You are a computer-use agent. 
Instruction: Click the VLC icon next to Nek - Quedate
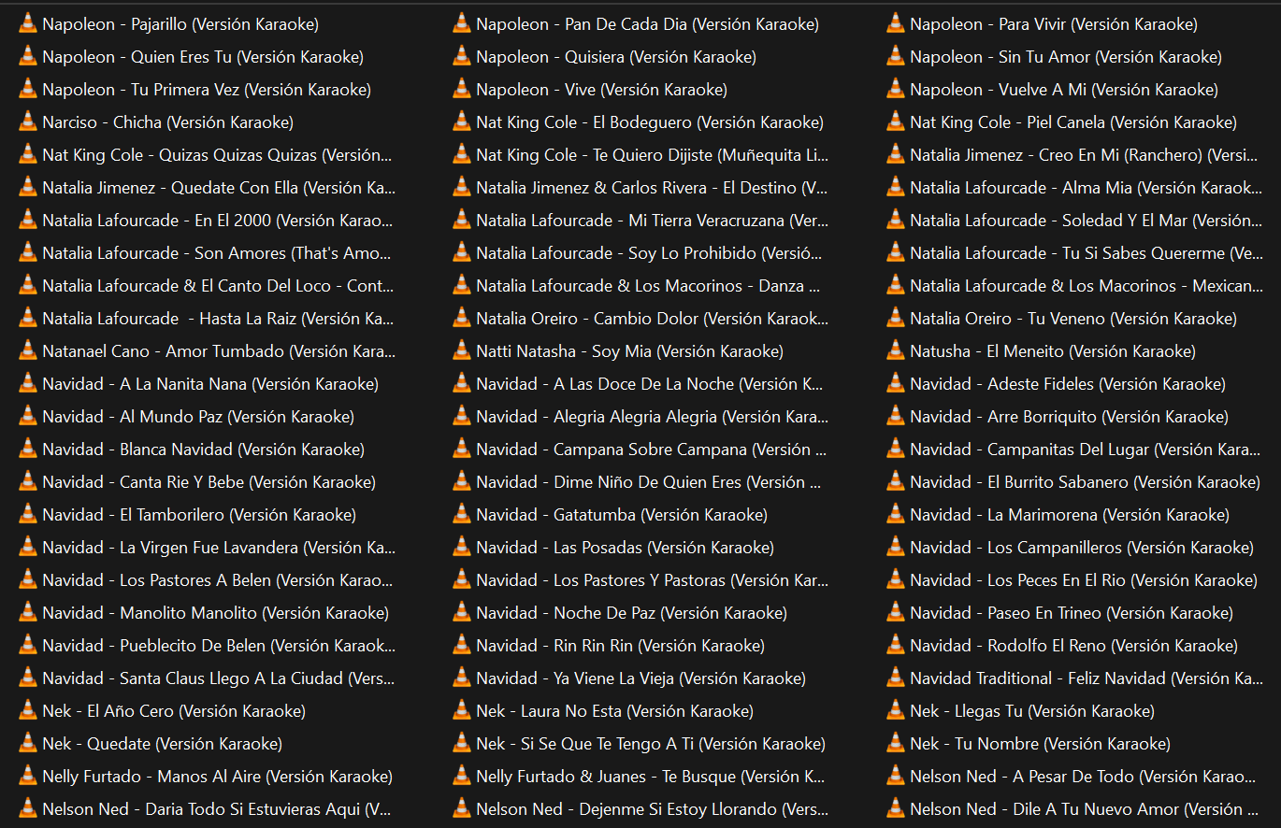(28, 744)
